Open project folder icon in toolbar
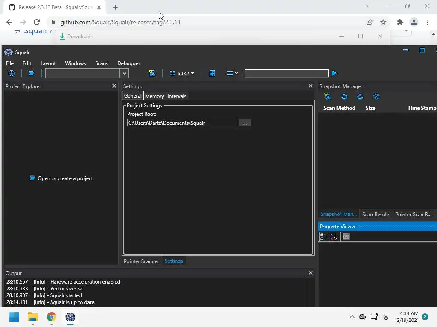This screenshot has height=327, width=437. [31, 73]
